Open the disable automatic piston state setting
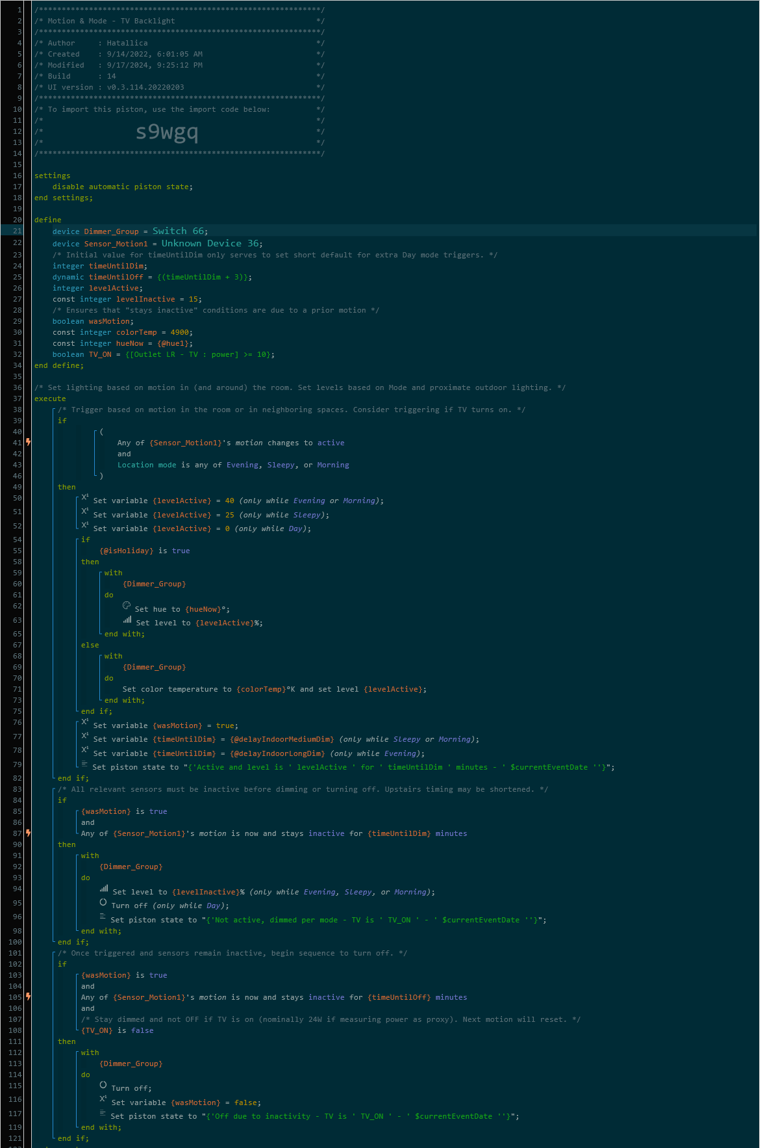765x1148 pixels. (122, 187)
